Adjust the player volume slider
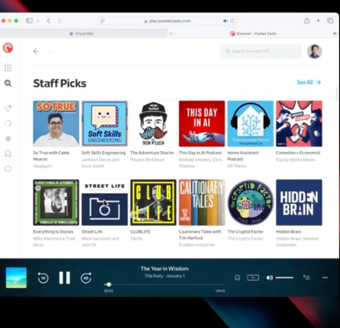This screenshot has height=328, width=340. [x=284, y=278]
